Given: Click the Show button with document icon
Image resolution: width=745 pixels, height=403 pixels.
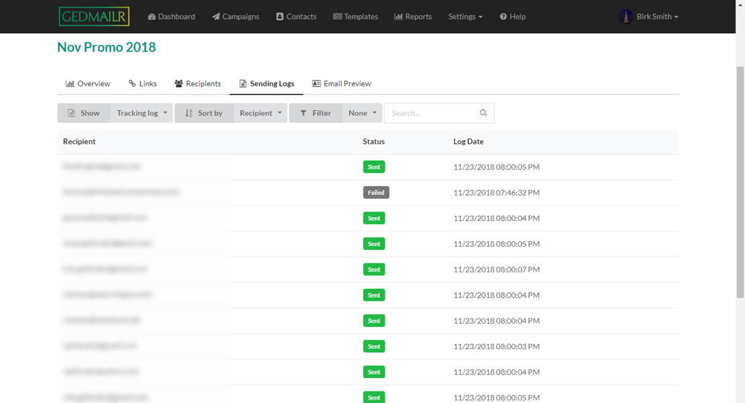Looking at the screenshot, I should tap(84, 113).
